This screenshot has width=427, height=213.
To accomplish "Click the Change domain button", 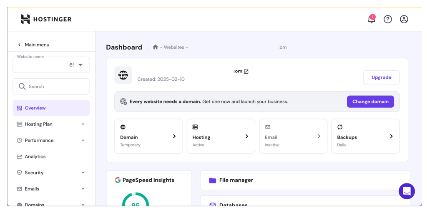I will [x=370, y=102].
